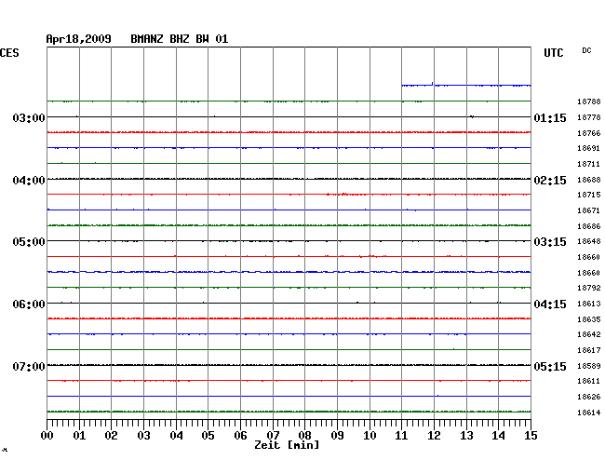Viewport: 605px width, 460px height.
Task: Click the UTC time label '01:15'
Action: pyautogui.click(x=550, y=117)
